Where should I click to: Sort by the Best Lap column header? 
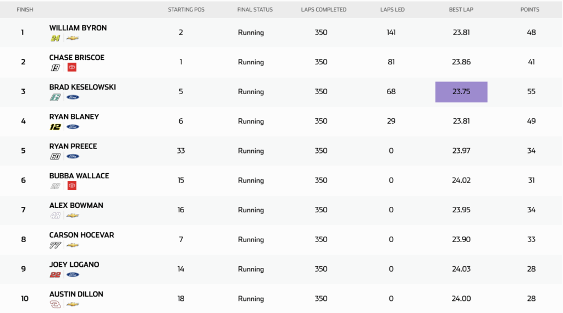(461, 9)
